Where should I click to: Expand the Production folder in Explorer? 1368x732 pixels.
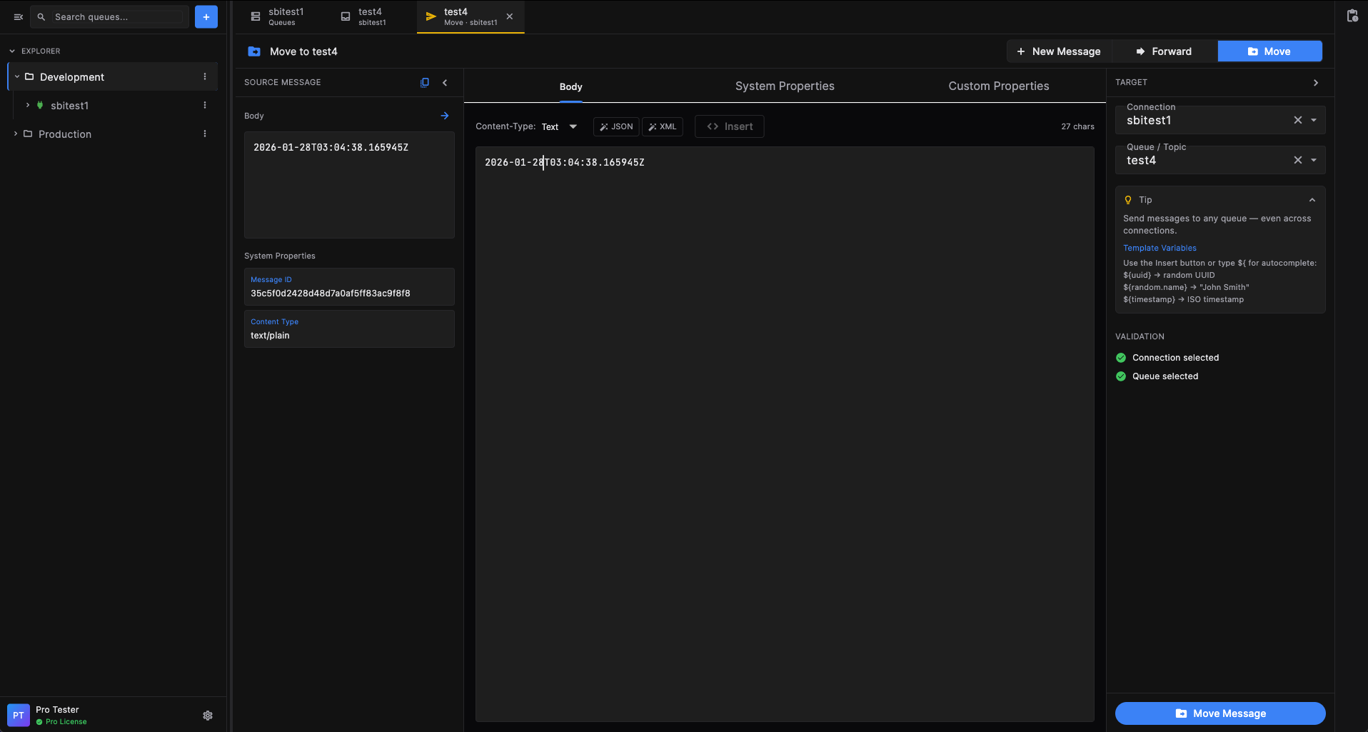16,134
